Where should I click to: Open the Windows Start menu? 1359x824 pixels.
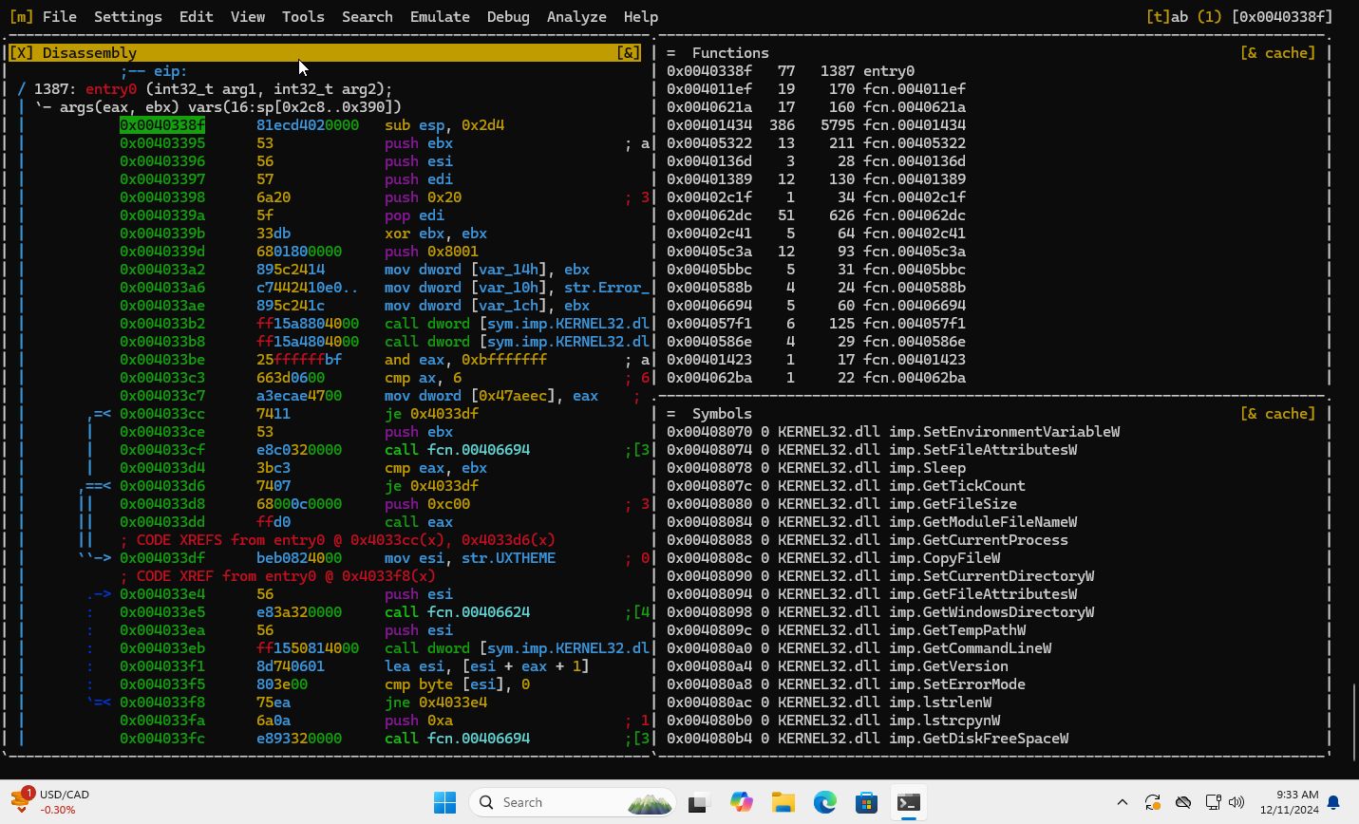click(x=444, y=802)
